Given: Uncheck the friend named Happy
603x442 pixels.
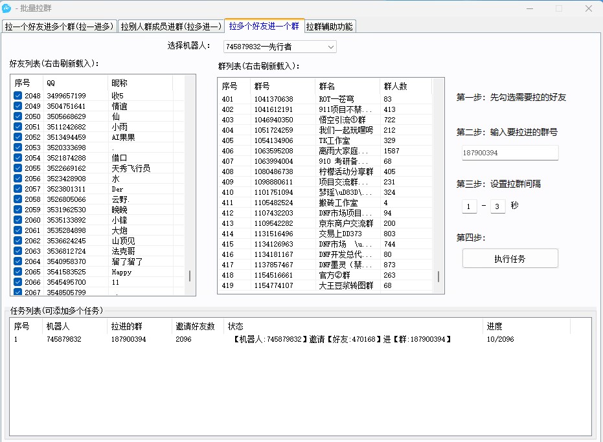Looking at the screenshot, I should pyautogui.click(x=18, y=272).
